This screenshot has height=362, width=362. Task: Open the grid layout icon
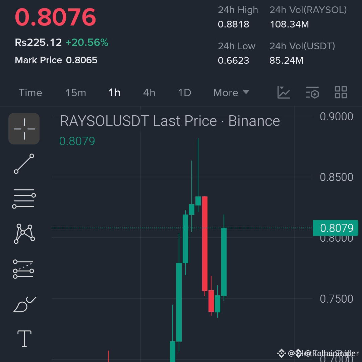pyautogui.click(x=341, y=93)
